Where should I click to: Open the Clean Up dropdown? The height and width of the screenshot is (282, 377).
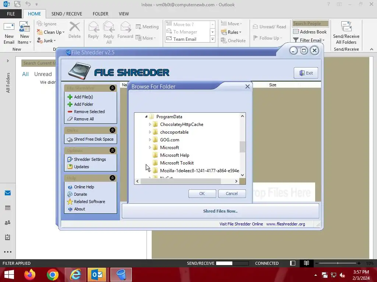(51, 32)
